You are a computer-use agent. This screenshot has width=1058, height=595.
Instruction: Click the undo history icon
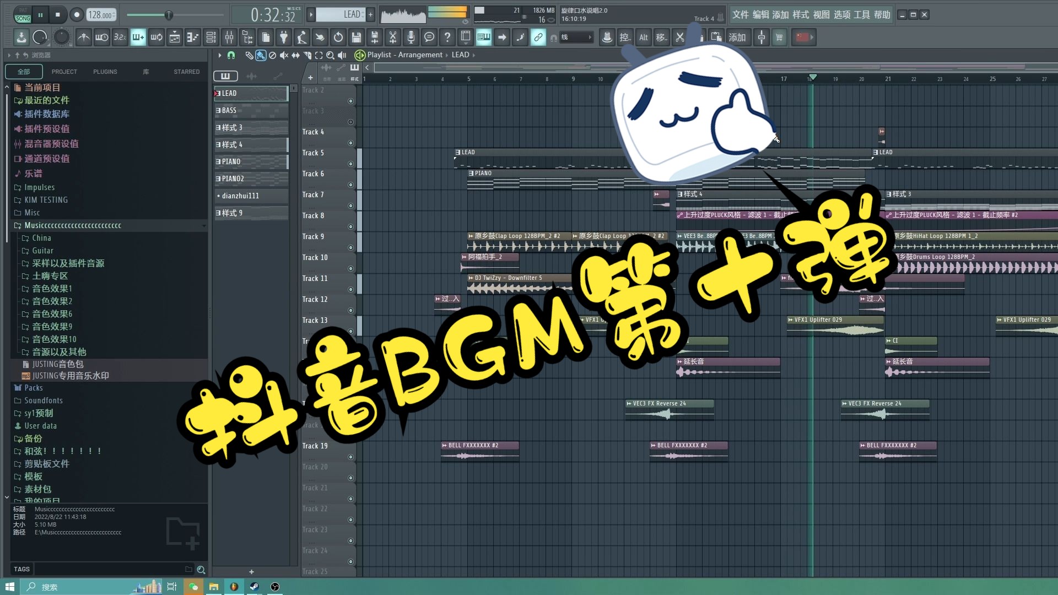coord(338,37)
